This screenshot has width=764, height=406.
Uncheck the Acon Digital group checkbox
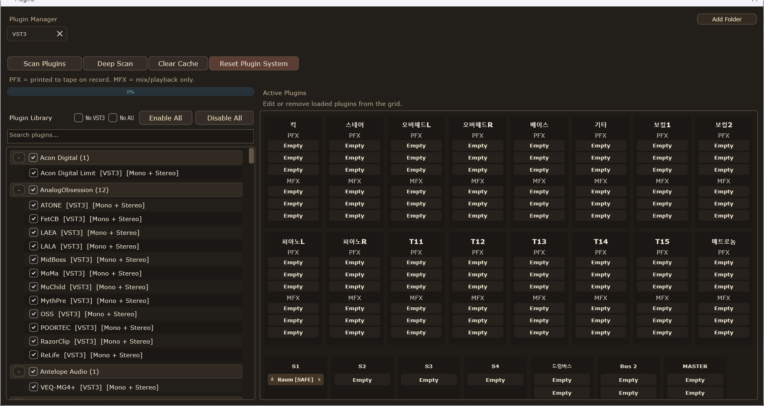(33, 157)
